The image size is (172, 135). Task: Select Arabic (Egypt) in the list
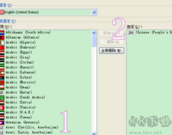19,52
